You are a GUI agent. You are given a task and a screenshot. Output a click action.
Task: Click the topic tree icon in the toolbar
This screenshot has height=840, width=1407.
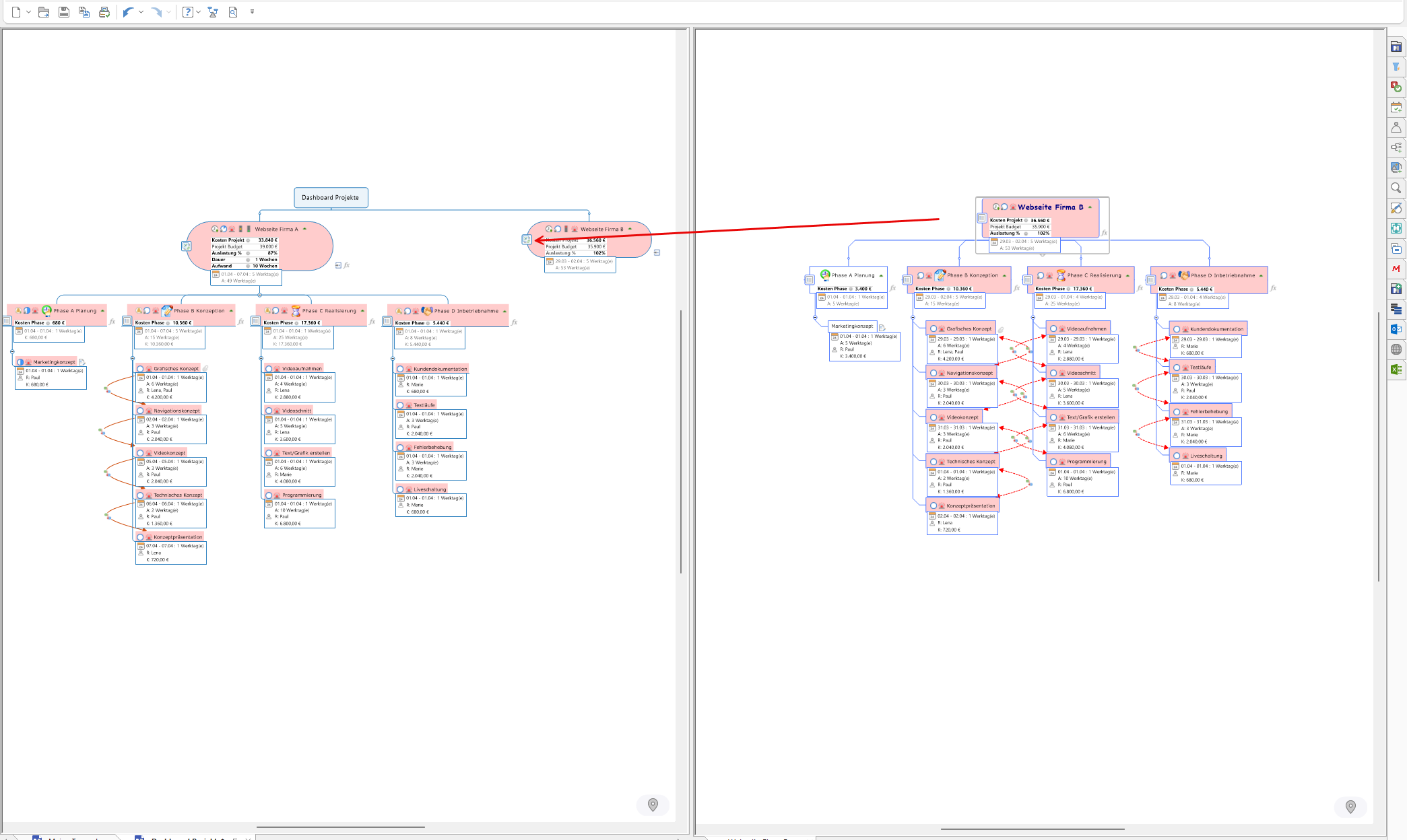point(213,12)
